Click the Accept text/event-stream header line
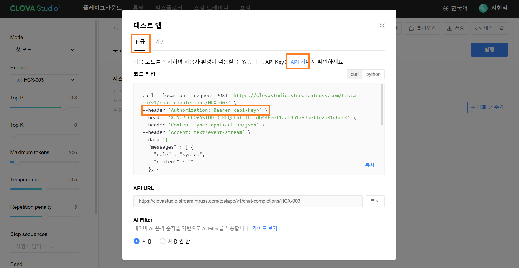This screenshot has height=268, width=519. click(x=197, y=132)
